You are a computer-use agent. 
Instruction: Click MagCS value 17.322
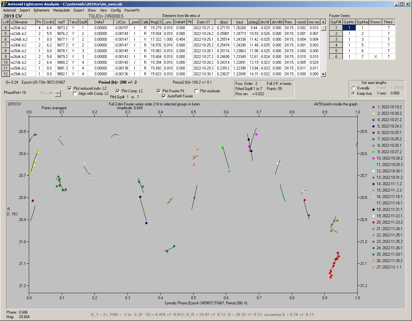pyautogui.click(x=156, y=39)
